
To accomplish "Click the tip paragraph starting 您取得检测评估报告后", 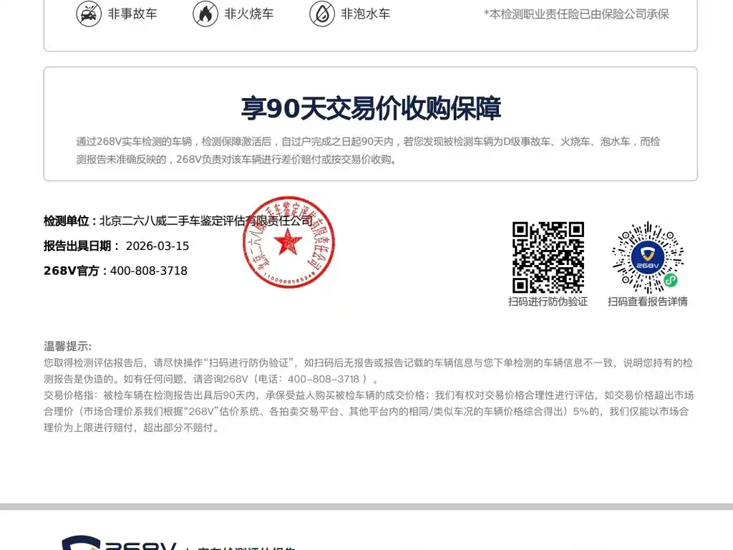I will [x=368, y=371].
